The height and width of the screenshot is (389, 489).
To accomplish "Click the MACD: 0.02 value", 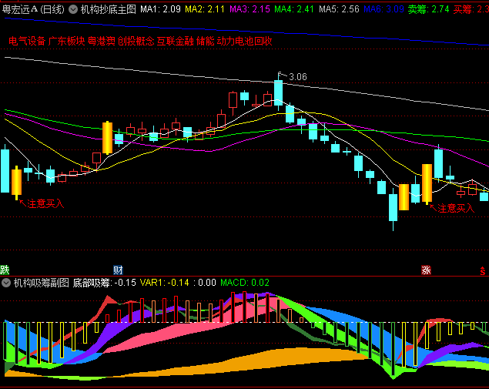I will pos(245,283).
